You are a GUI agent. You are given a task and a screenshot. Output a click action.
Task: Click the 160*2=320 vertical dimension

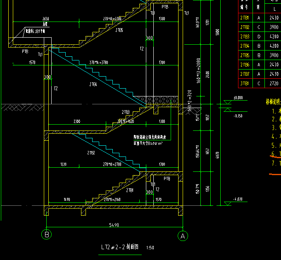(x=190, y=100)
